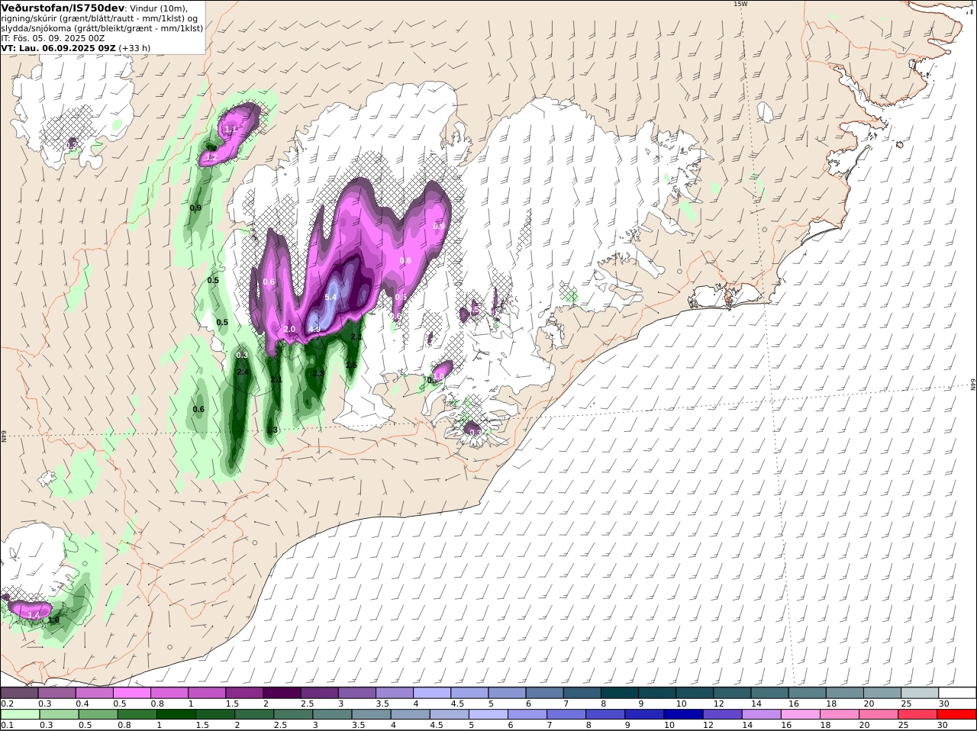
Task: Click the "15W" longitude label
Action: coord(740,4)
